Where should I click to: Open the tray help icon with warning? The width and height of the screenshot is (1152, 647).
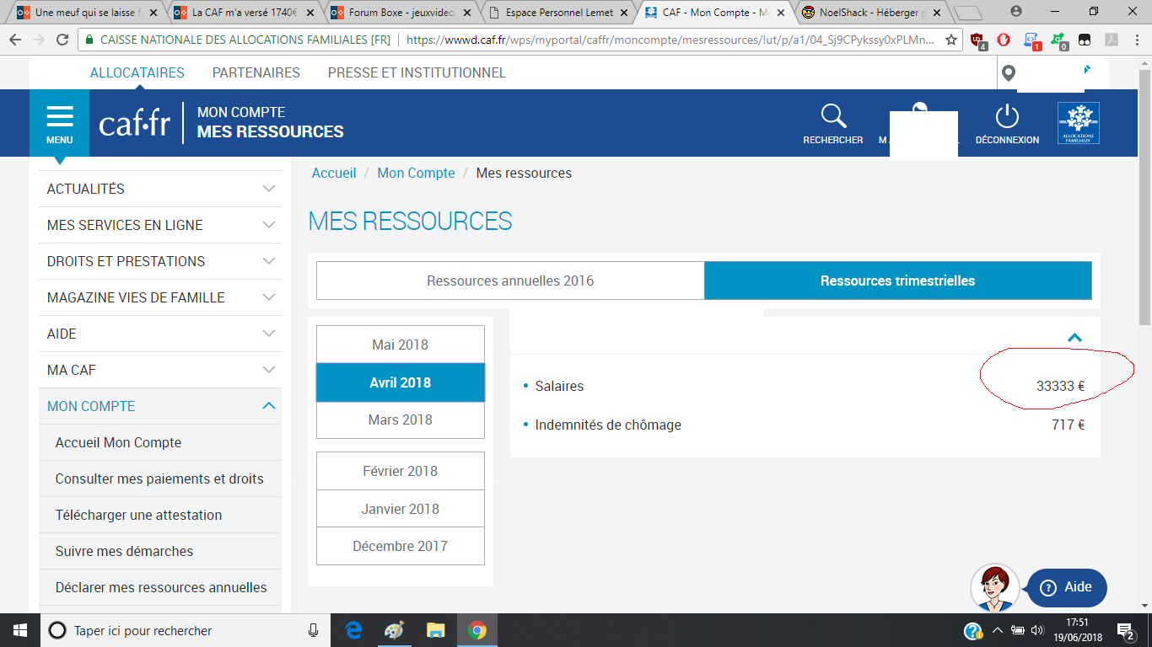[973, 630]
